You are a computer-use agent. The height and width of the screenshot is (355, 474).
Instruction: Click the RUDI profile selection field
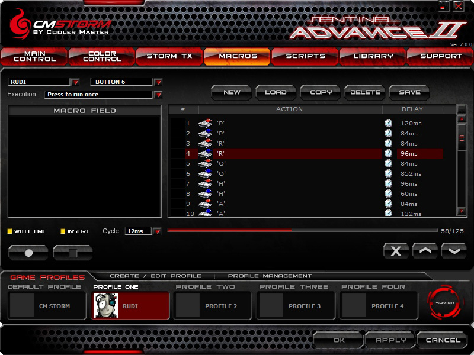[39, 82]
